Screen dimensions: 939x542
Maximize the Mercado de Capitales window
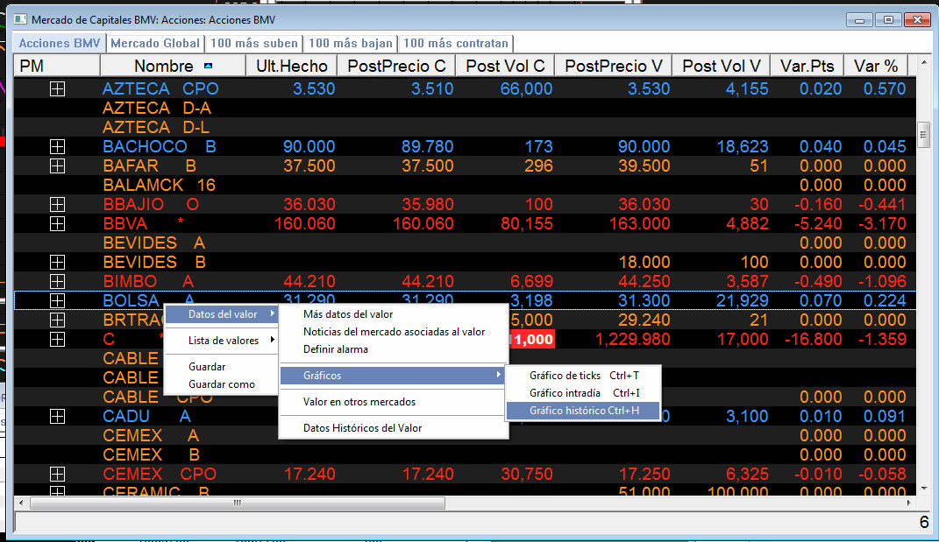pyautogui.click(x=888, y=20)
